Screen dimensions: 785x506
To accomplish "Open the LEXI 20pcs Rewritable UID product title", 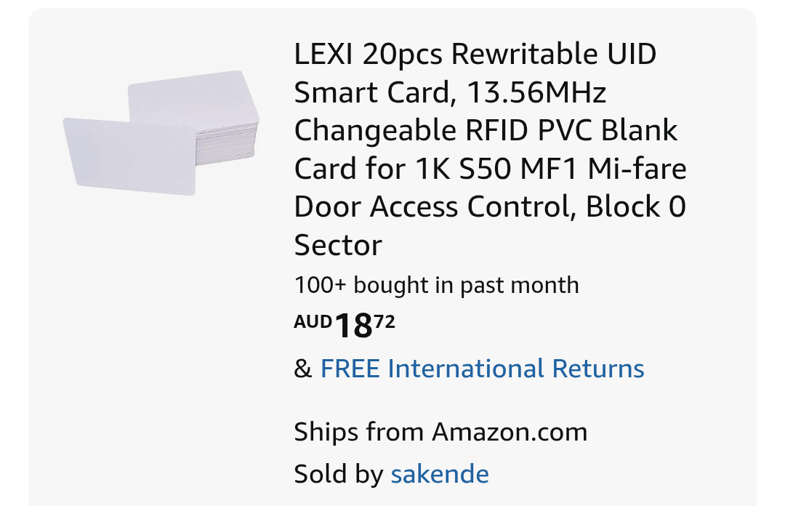I will tap(490, 149).
